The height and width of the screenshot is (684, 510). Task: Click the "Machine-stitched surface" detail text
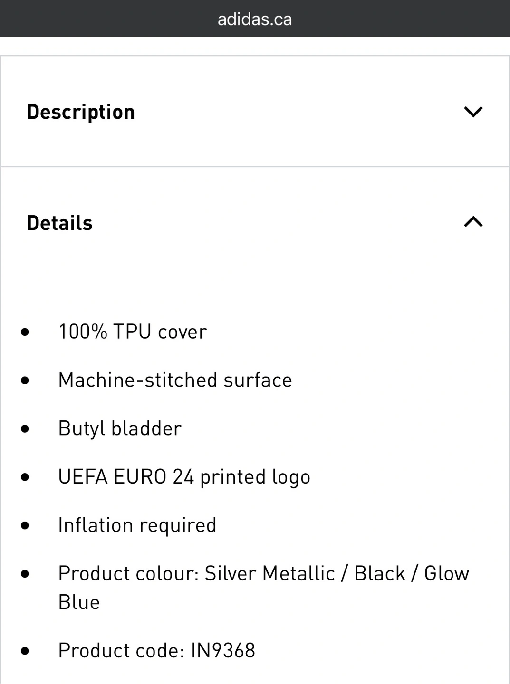[x=175, y=380]
